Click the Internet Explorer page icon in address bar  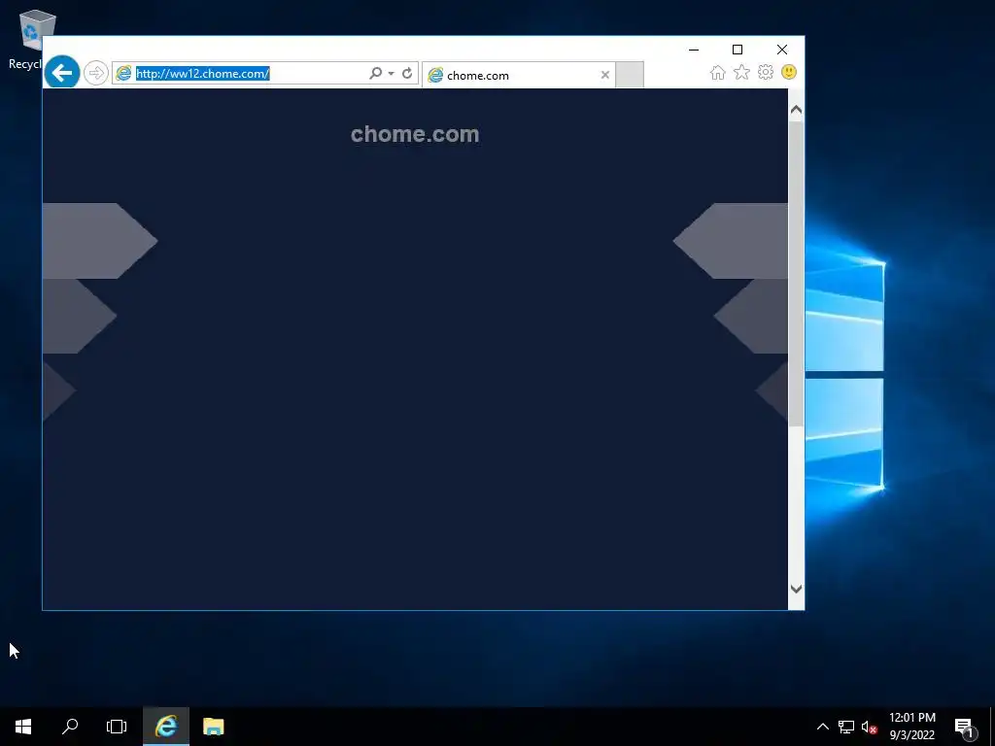tap(123, 74)
